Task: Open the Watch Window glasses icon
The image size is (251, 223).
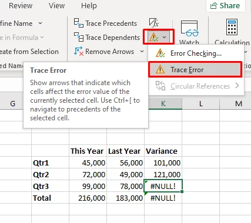Action: tap(189, 29)
